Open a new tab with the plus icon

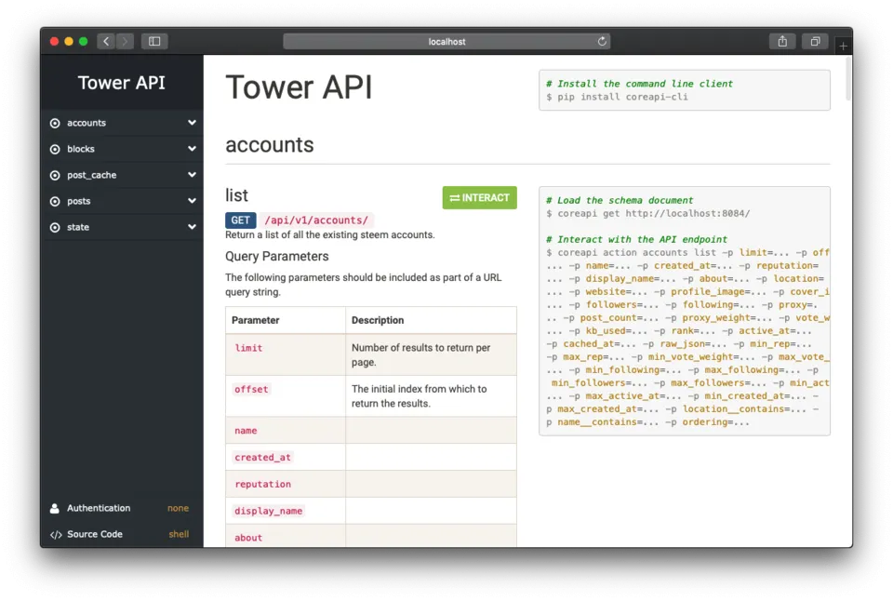pos(843,46)
